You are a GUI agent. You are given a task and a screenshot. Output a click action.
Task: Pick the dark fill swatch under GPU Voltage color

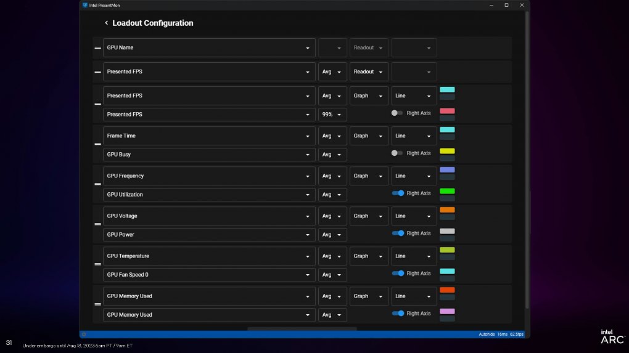[x=447, y=217]
